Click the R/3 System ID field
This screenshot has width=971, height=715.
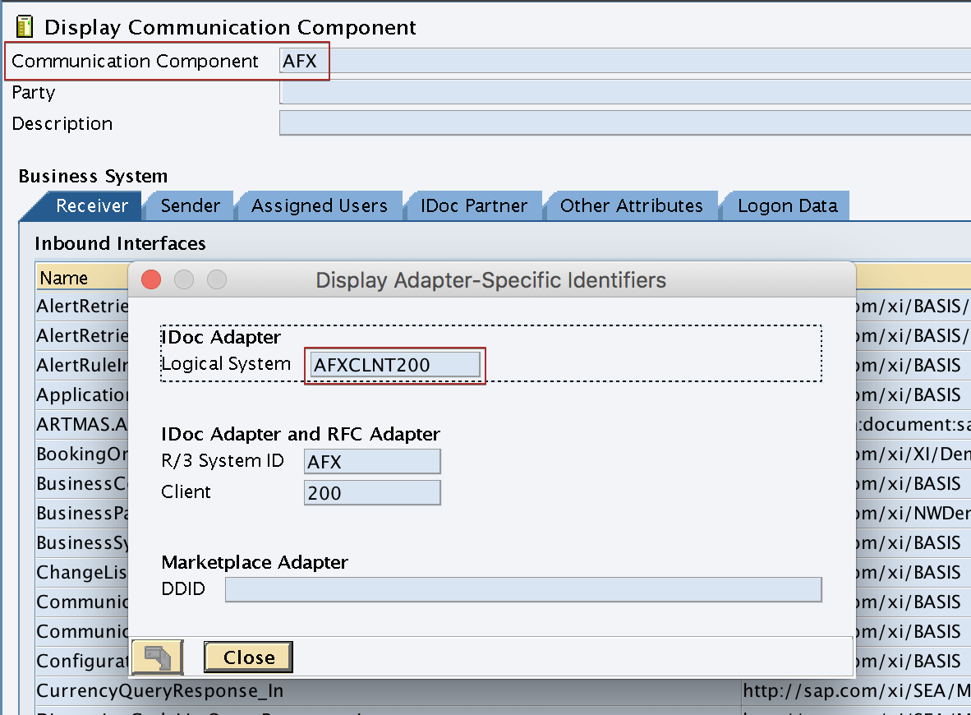(371, 461)
